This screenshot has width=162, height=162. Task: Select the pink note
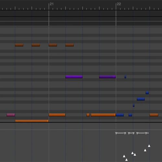pyautogui.click(x=11, y=115)
